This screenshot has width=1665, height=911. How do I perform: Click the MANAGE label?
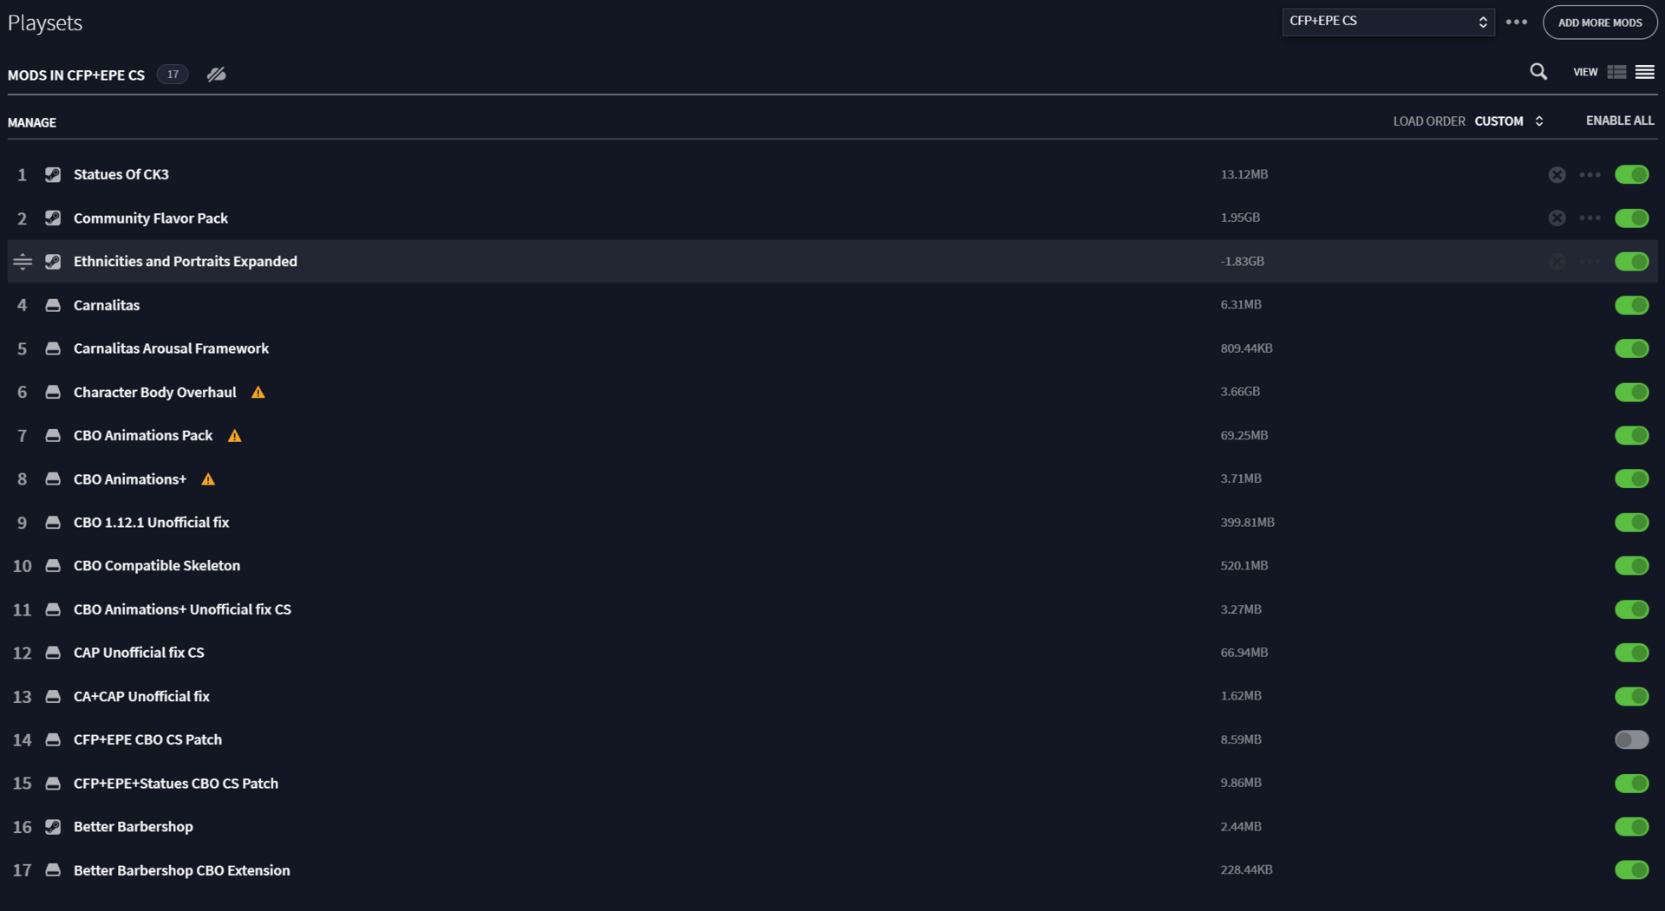(x=32, y=122)
